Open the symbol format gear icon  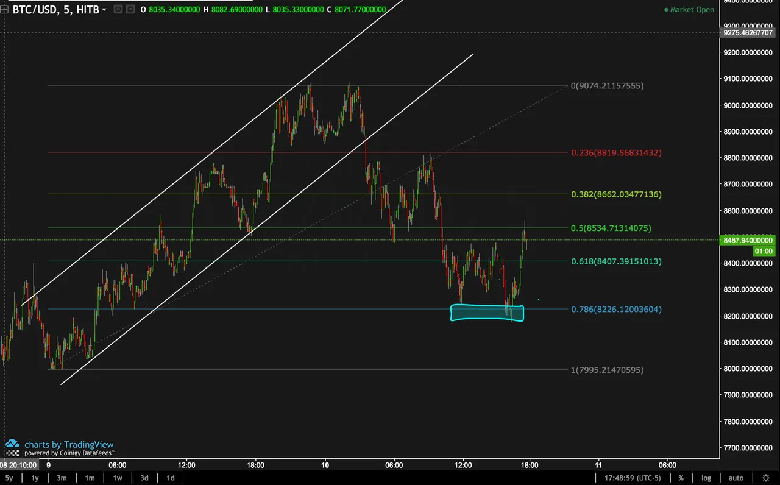[x=131, y=10]
